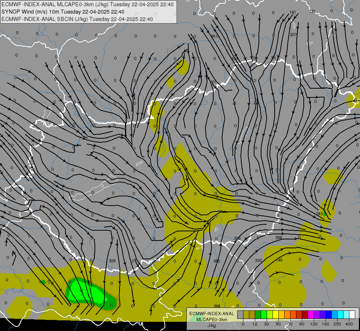
Task: Click the MLCAPE0-3km label in the legend
Action: pyautogui.click(x=212, y=320)
